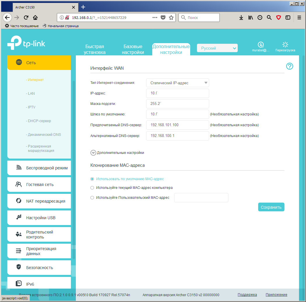
Task: Select Использовать по умолчанию MAC-адрес option
Action: [92, 179]
